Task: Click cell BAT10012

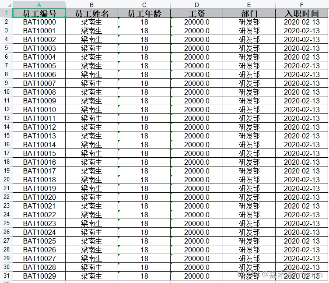Action: (39, 127)
